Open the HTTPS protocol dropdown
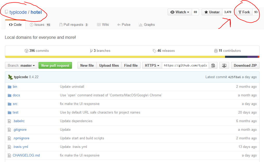This screenshot has height=162, width=264. coord(152,65)
